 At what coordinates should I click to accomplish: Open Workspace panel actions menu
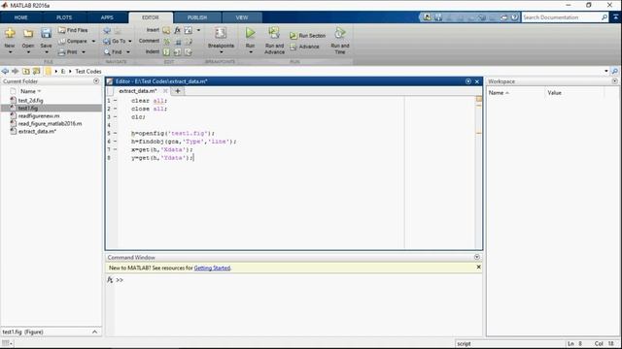[614, 81]
